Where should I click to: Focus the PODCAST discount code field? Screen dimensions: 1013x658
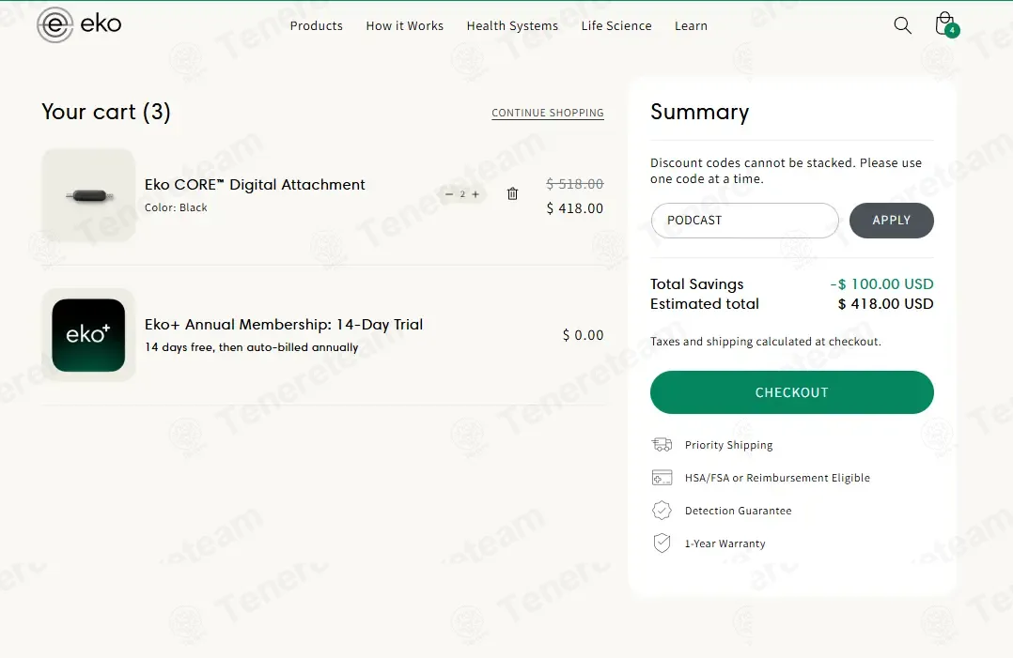pos(745,221)
